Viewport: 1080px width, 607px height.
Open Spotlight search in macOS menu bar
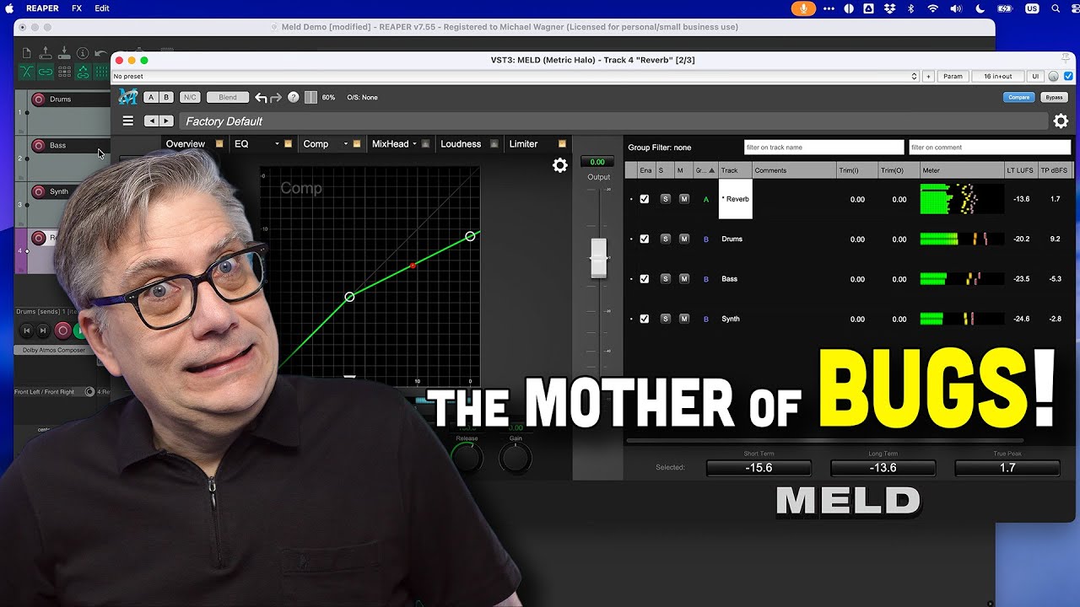[1056, 8]
